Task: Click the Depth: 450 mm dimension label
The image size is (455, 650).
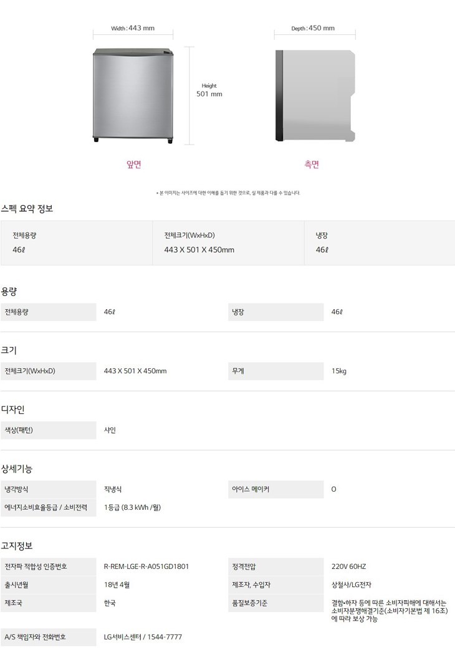Action: (313, 28)
